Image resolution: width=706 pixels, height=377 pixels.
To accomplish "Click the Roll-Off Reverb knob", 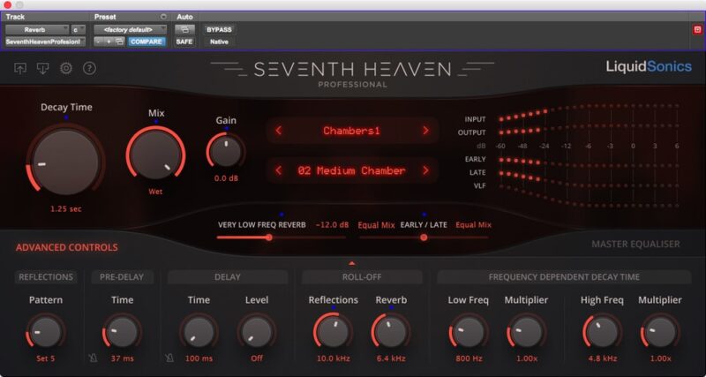I will point(391,332).
